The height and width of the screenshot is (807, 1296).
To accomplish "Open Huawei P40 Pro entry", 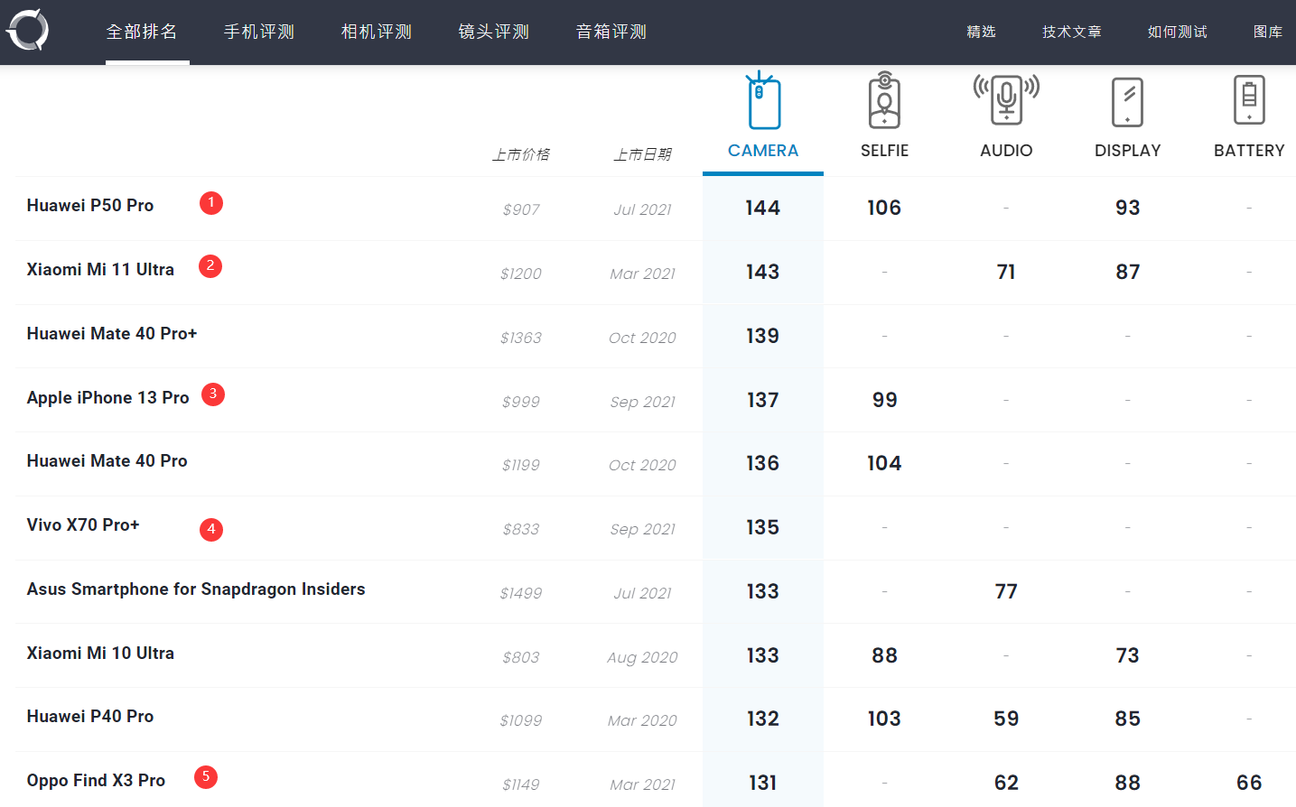I will point(90,717).
